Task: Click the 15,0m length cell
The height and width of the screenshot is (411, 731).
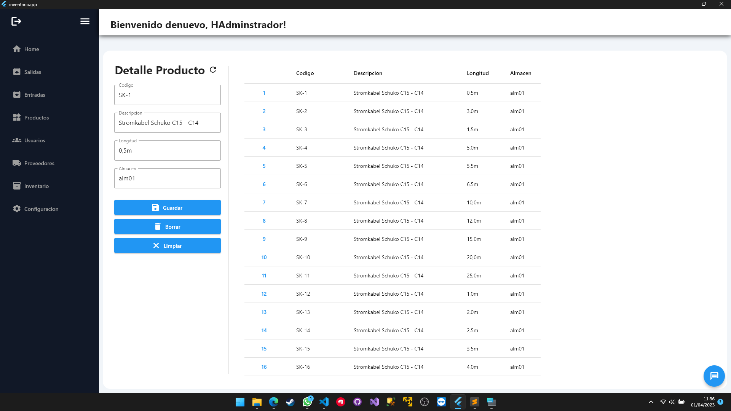Action: click(474, 239)
